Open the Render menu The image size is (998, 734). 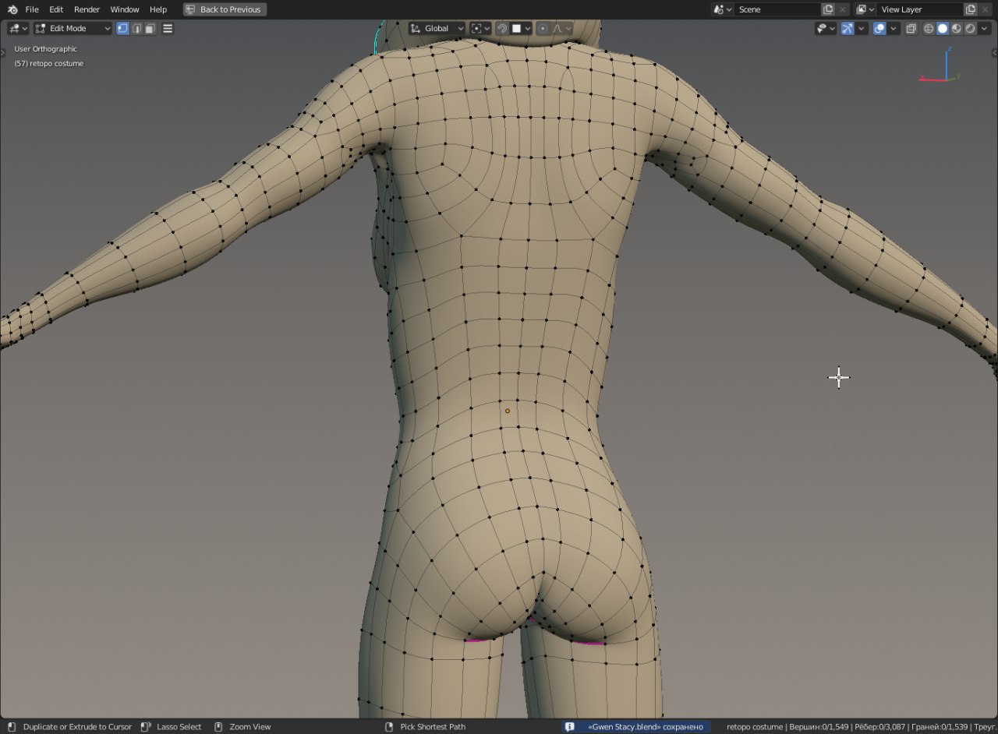click(87, 9)
